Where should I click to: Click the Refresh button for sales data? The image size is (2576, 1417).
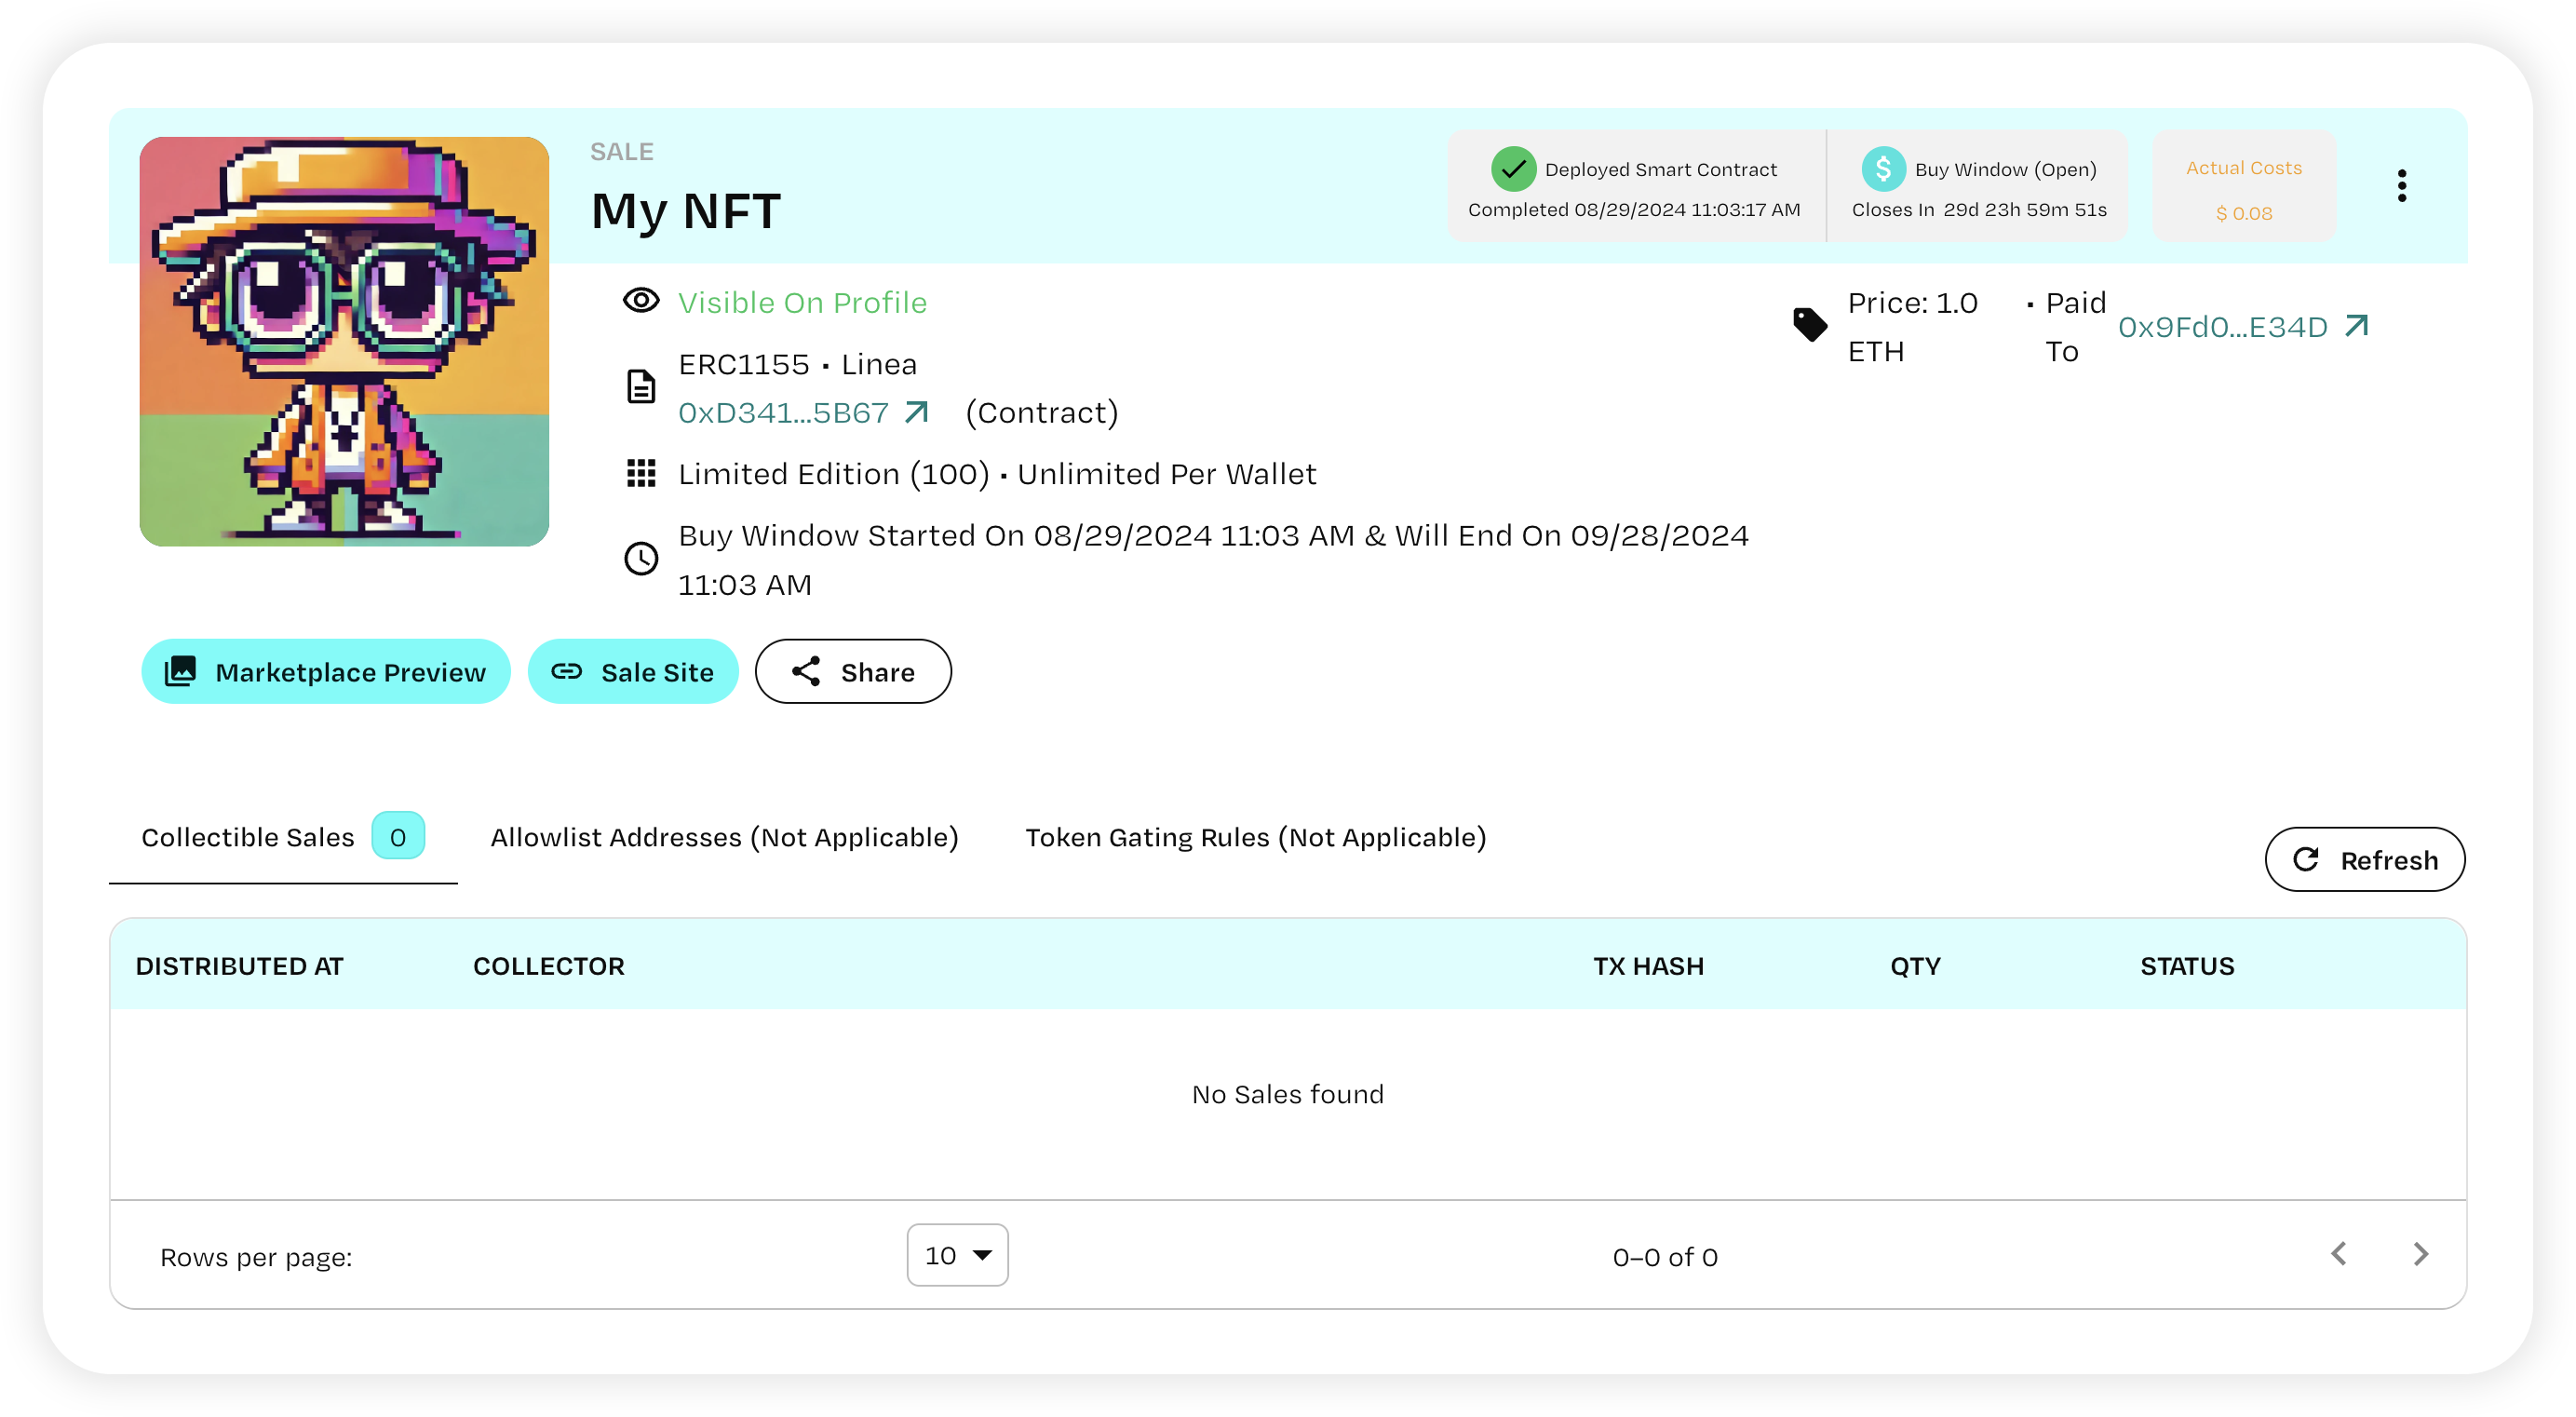(x=2363, y=858)
